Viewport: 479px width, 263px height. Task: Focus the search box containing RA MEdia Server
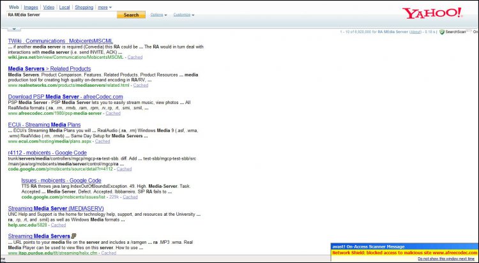[x=62, y=15]
